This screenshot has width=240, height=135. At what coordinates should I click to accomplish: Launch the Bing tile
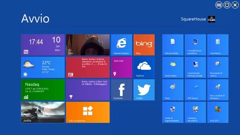click(x=144, y=45)
